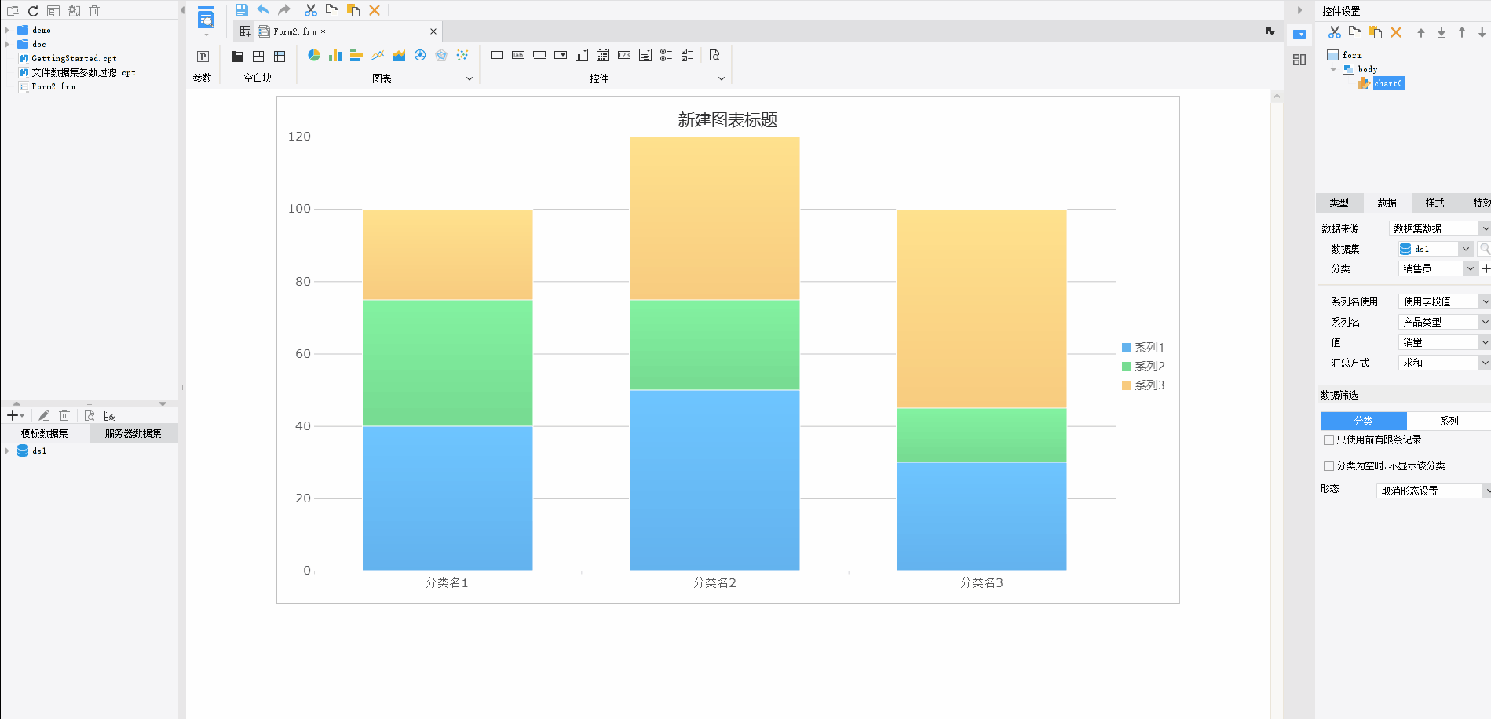This screenshot has height=719, width=1491.
Task: Click the Redo arrow icon
Action: click(284, 10)
